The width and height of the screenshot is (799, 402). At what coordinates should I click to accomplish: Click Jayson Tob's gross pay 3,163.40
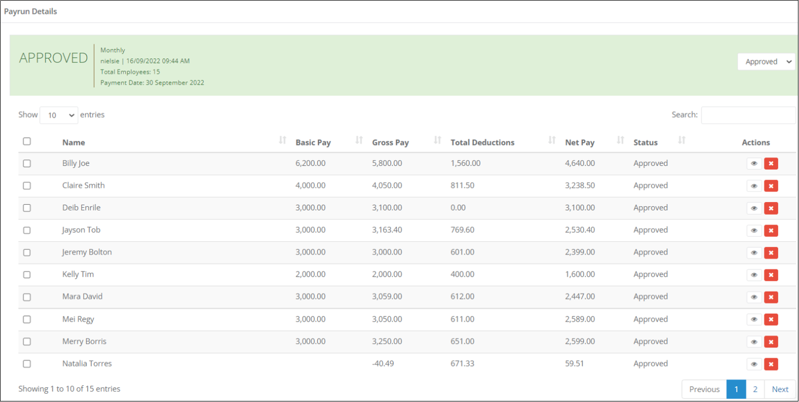(x=387, y=230)
